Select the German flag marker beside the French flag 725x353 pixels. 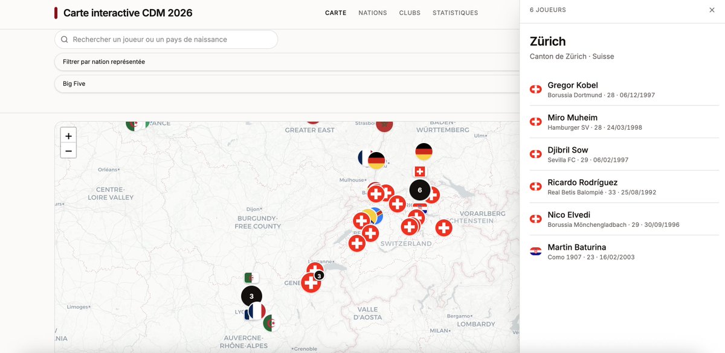pyautogui.click(x=376, y=161)
